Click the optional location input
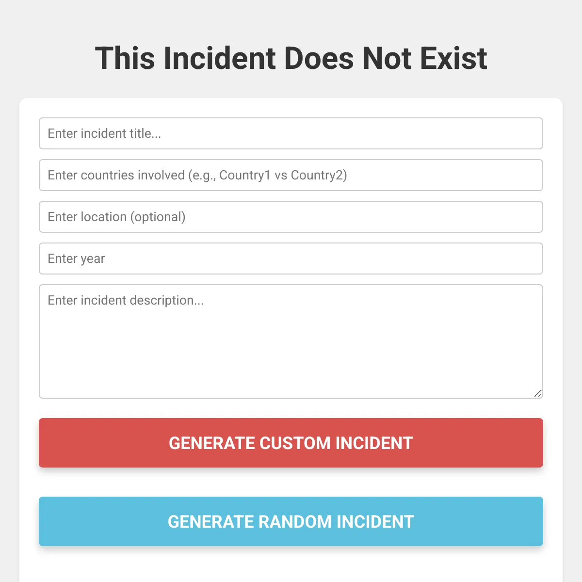This screenshot has width=582, height=582. [291, 217]
